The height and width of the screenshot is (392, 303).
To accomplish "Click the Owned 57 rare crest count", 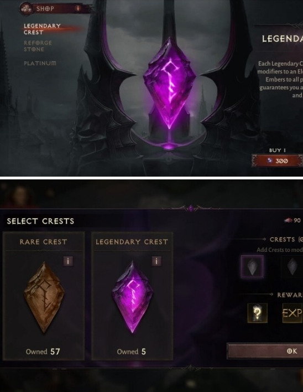I will (43, 352).
